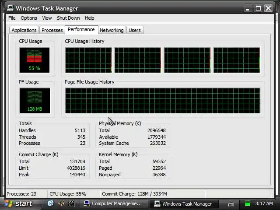This screenshot has width=280, height=210.
Task: Click Commit Charge Total value 131708
Action: (77, 161)
